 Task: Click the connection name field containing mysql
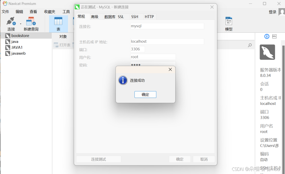167,26
